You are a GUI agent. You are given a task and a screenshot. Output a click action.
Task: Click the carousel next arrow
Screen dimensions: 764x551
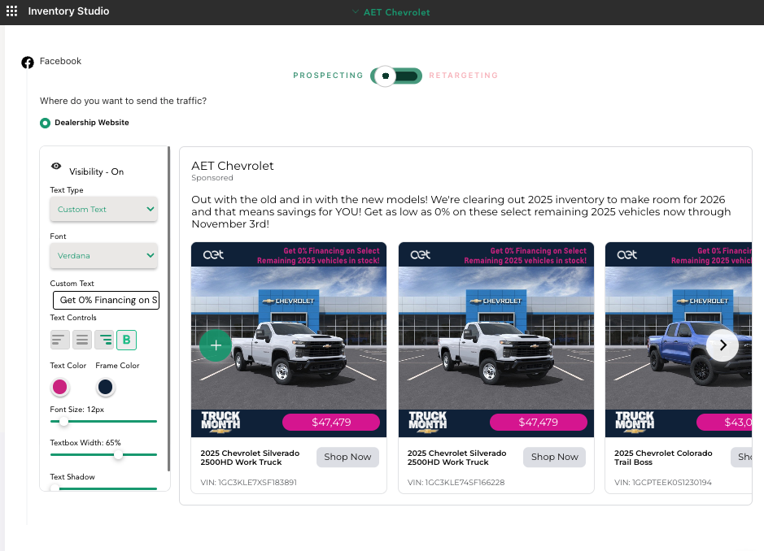[722, 345]
